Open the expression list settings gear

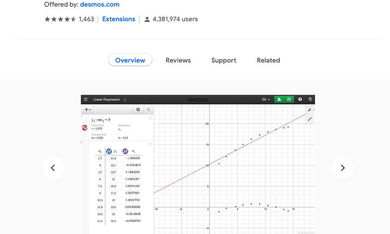tap(138, 109)
